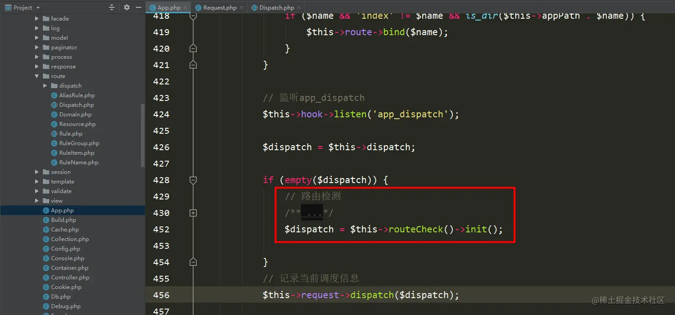
Task: Collapse the route folder
Action: point(37,76)
